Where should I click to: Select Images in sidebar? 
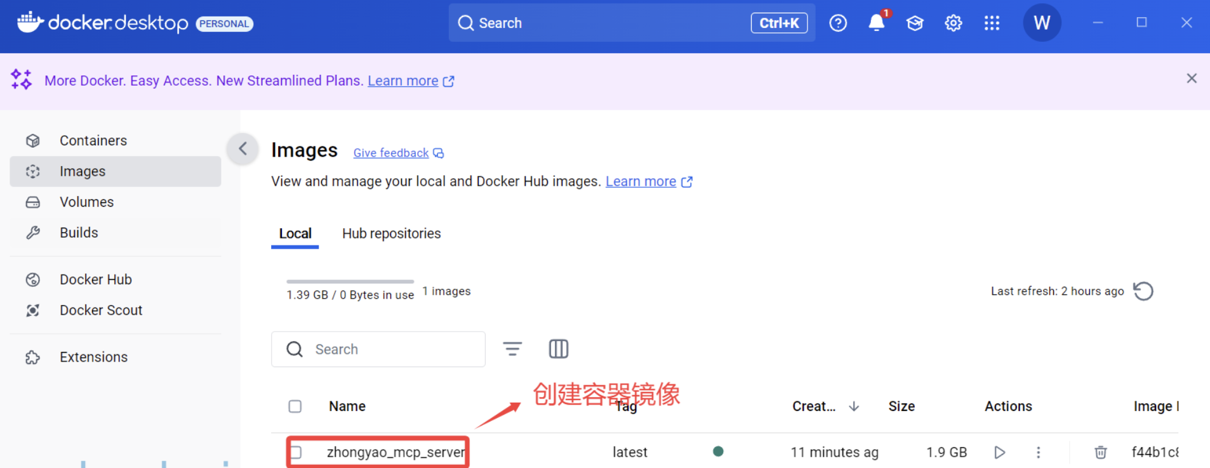pyautogui.click(x=116, y=171)
